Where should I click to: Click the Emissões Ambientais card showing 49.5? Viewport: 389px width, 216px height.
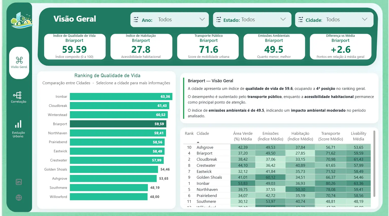click(x=274, y=47)
